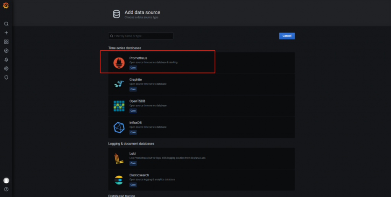Select the Loki logo icon
The image size is (391, 197).
click(x=119, y=159)
